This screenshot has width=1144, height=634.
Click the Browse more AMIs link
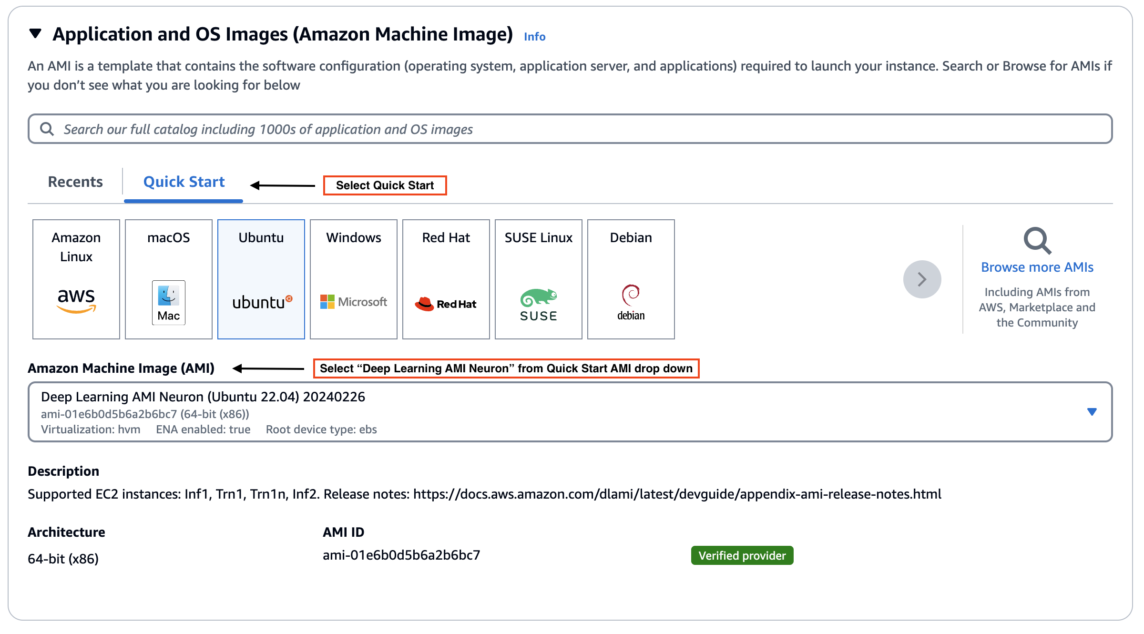1037,267
